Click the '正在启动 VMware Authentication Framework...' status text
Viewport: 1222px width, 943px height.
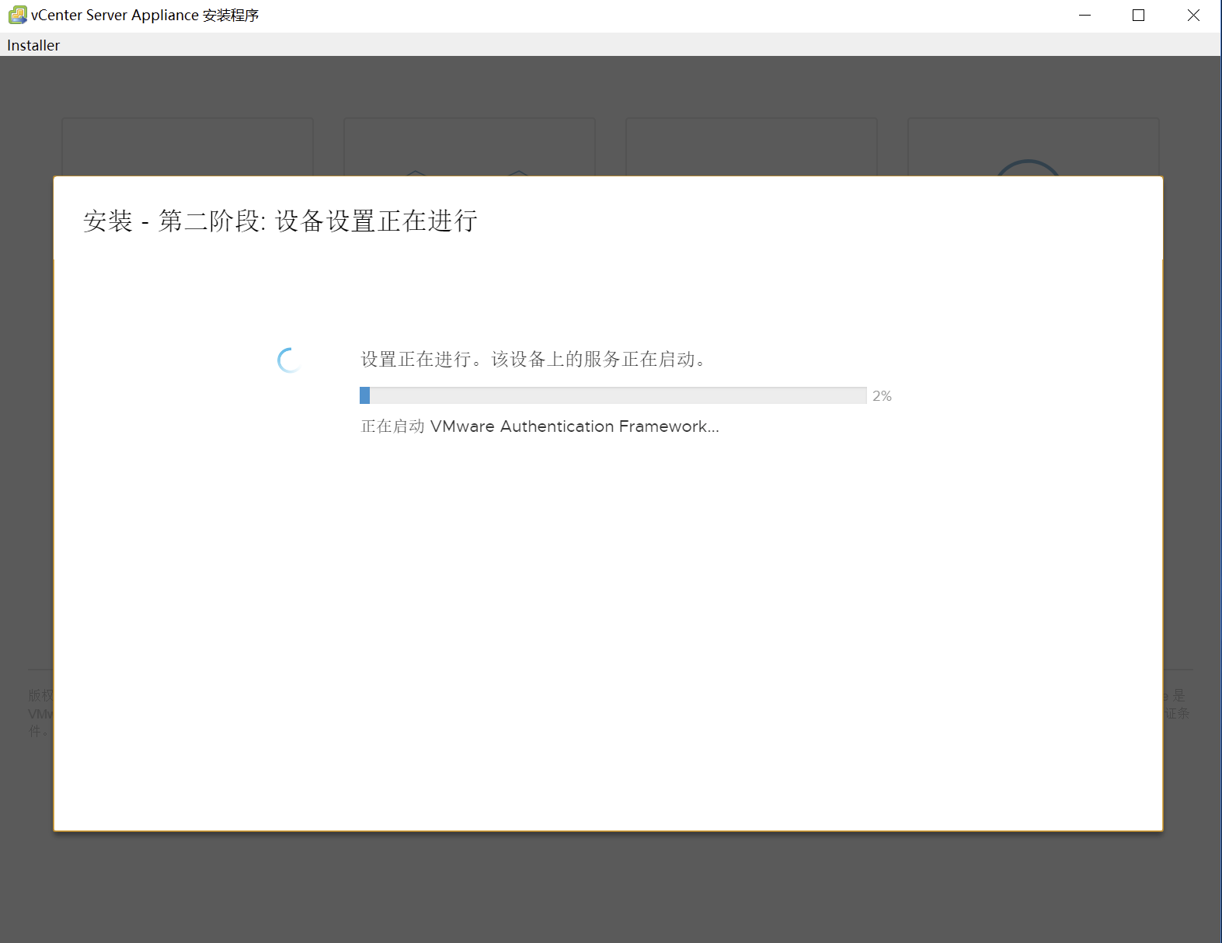pos(540,426)
